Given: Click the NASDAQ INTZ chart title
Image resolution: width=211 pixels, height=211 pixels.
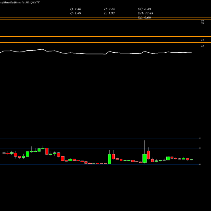Looking at the screenshot, I should click(x=31, y=3).
